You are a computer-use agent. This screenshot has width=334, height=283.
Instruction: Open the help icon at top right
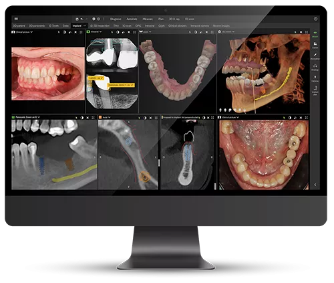[315, 19]
